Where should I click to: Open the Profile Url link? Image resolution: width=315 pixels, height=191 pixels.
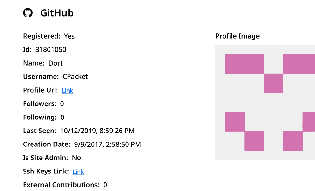coord(67,90)
